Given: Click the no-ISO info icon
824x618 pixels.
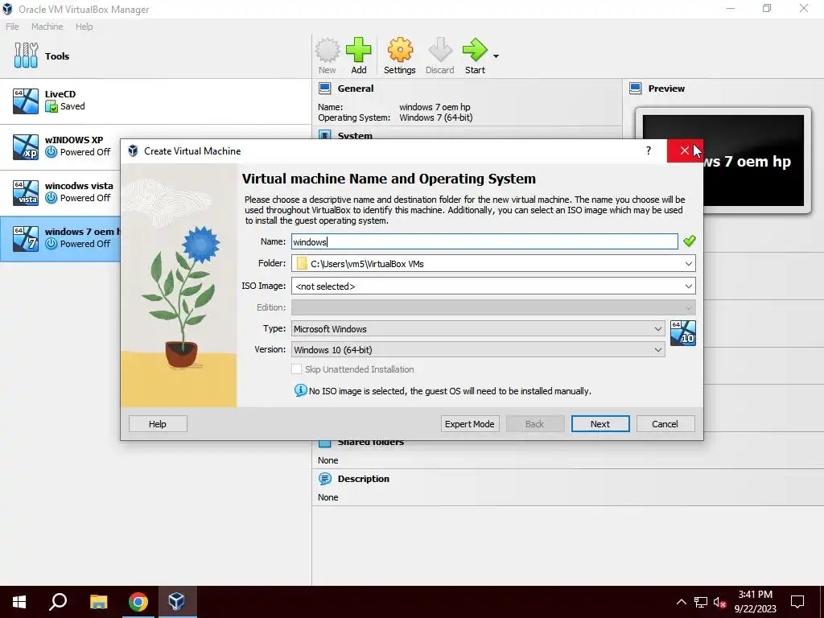Looking at the screenshot, I should click(301, 390).
